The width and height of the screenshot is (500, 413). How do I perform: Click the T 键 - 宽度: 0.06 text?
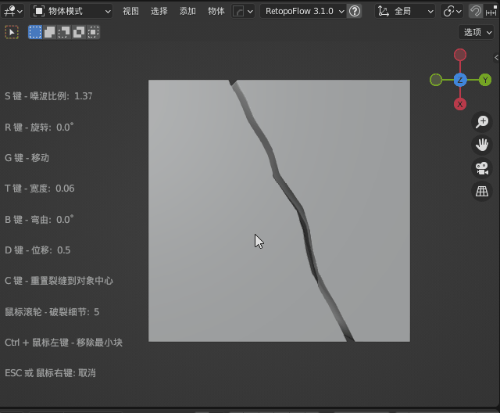40,189
